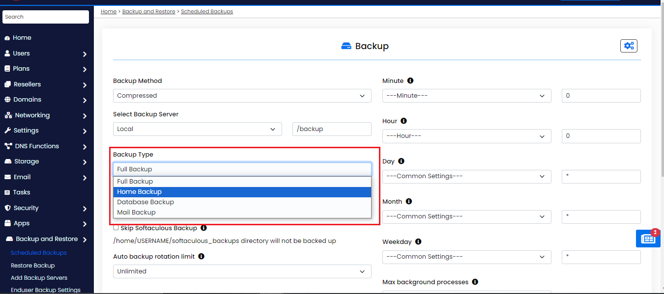Open the Backup Method dropdown

242,96
